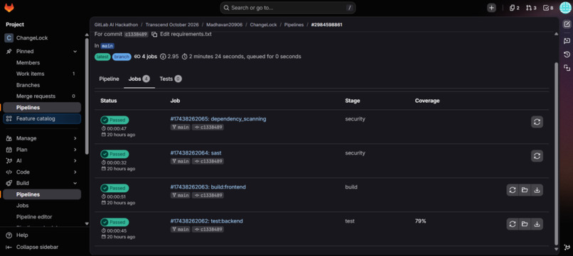573x256 pixels.
Task: Copy commit SHA icon next to c1338489
Action: pyautogui.click(x=154, y=34)
